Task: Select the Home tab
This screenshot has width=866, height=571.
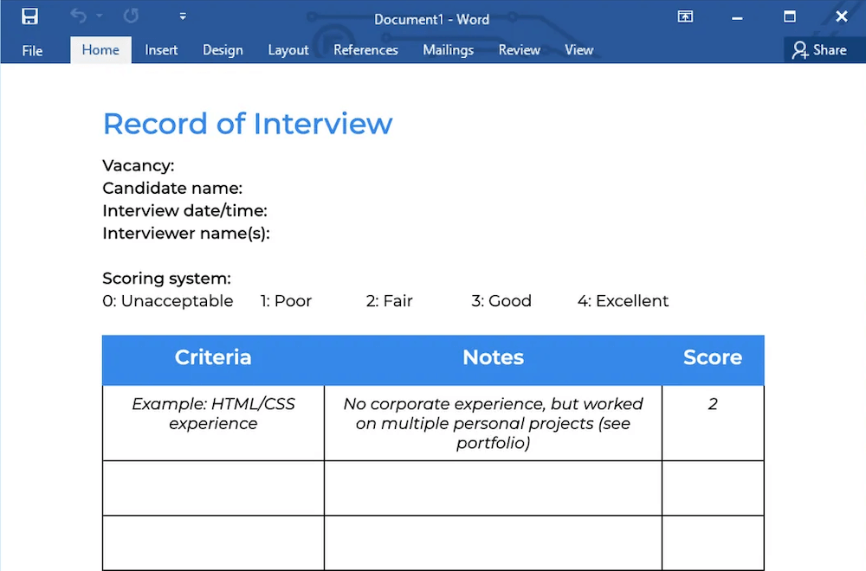Action: pyautogui.click(x=100, y=50)
